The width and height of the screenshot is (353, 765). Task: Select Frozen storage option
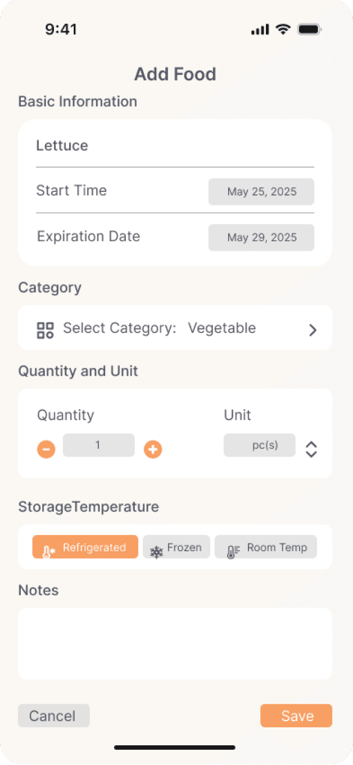point(176,547)
